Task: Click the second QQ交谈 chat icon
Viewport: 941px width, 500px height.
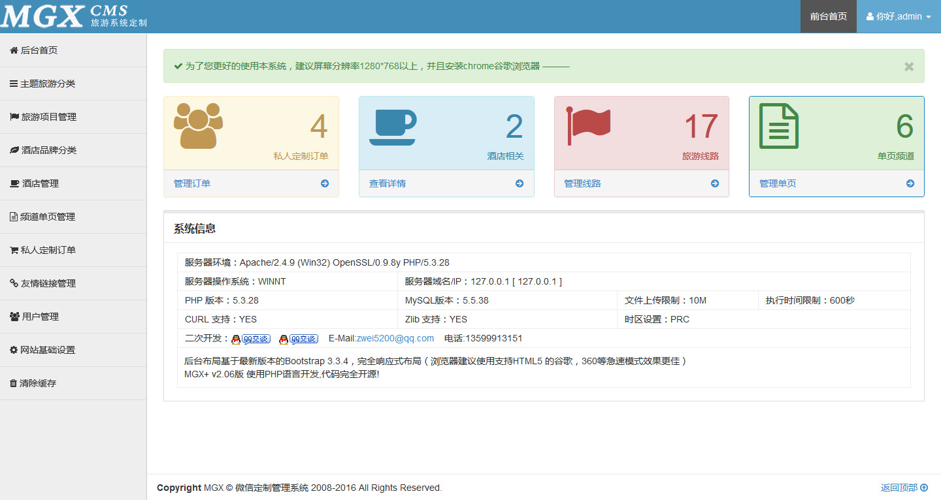Action: click(299, 339)
